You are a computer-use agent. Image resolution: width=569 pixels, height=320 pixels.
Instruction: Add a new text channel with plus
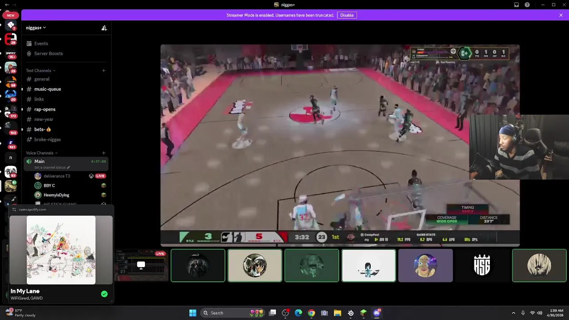click(x=104, y=71)
